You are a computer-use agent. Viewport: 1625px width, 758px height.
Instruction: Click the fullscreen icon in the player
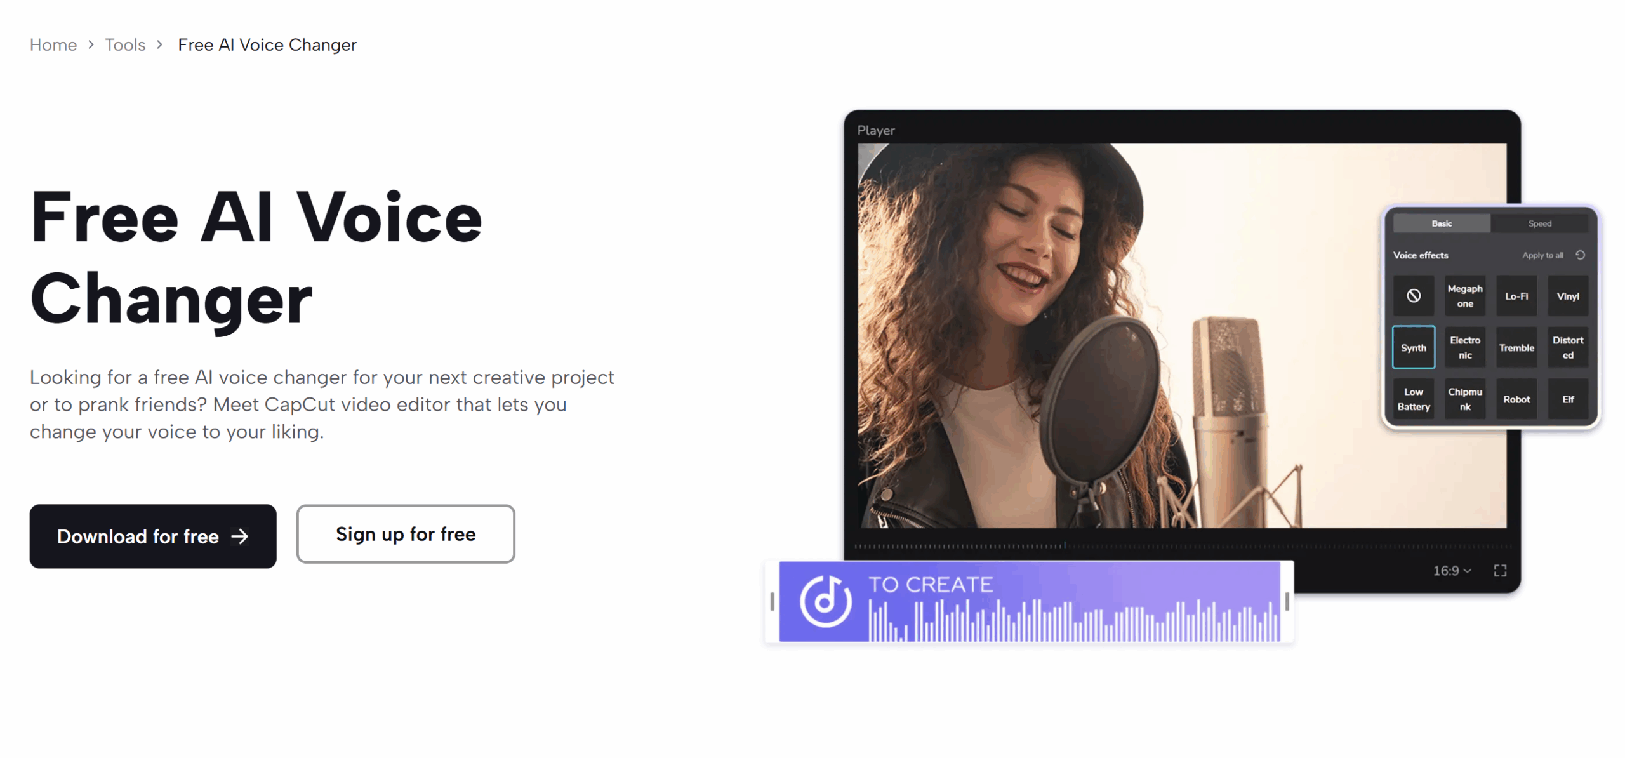point(1500,571)
